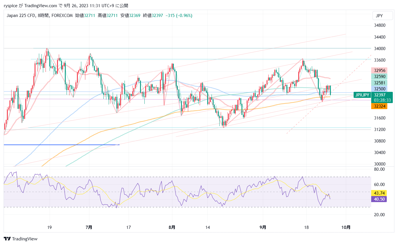Click the pink 32956 price label
398x245 pixels.
click(x=379, y=70)
